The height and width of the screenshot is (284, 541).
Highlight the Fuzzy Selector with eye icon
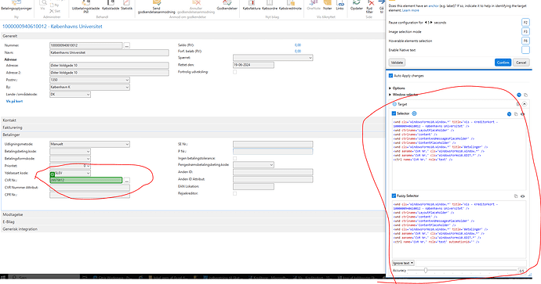[522, 196]
